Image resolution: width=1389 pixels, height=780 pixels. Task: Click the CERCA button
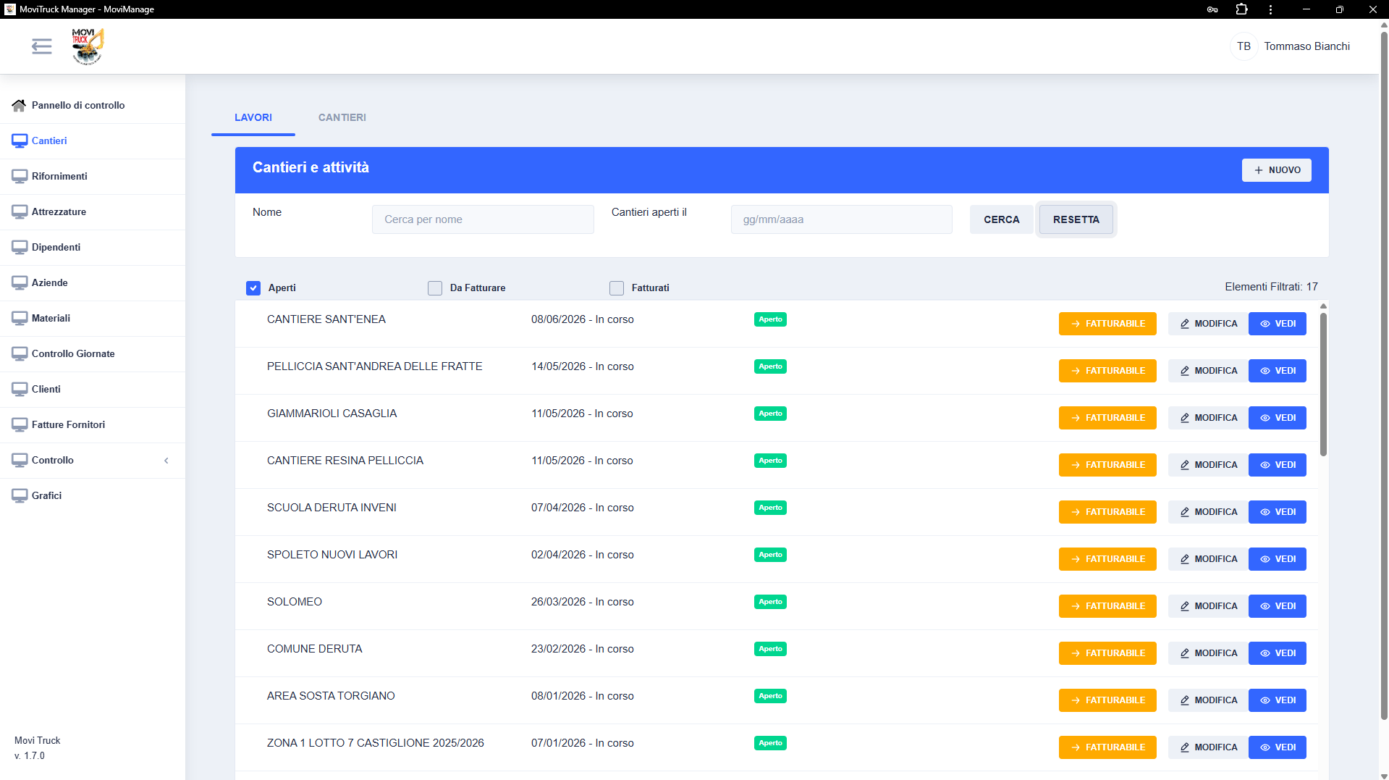(x=1002, y=219)
